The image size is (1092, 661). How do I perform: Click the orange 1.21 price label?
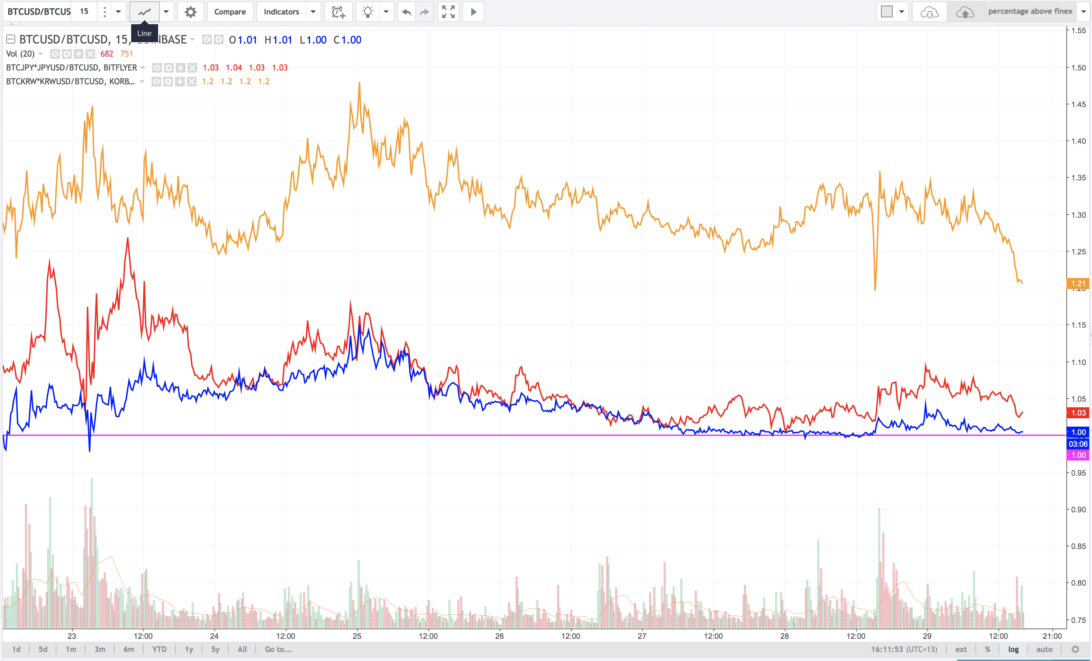coord(1078,283)
